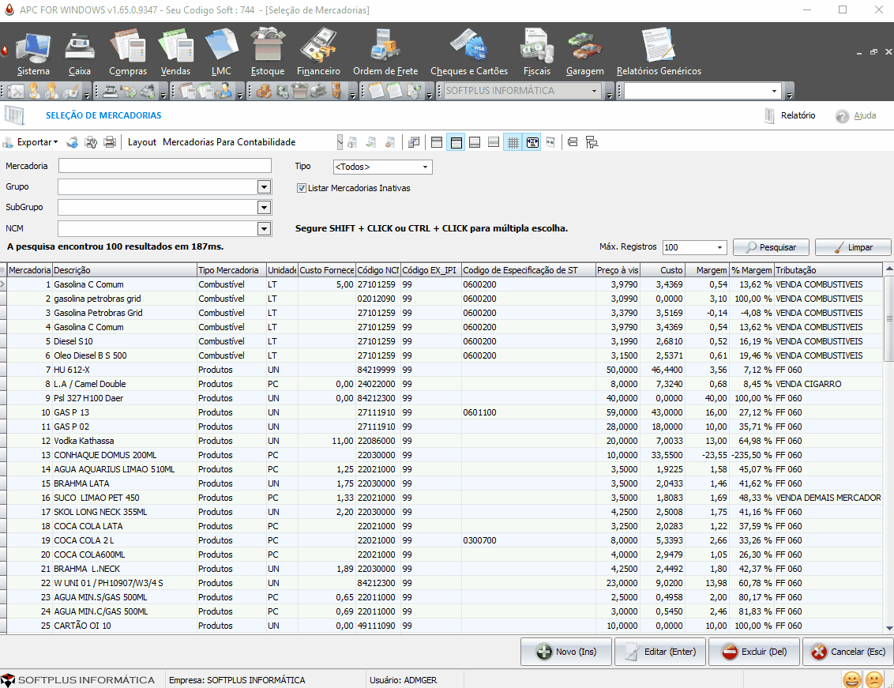Select the COCA COLA 2 L row
Viewport: 894px width, 688px height.
tap(445, 540)
